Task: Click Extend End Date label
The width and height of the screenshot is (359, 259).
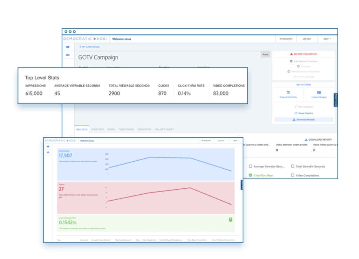Action: (x=288, y=97)
